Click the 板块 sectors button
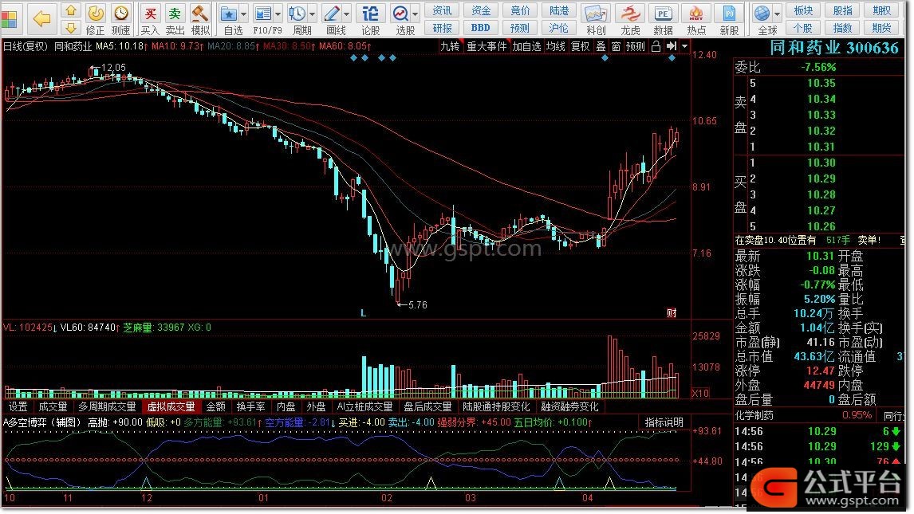Viewport: 914px width, 514px height. [x=803, y=10]
